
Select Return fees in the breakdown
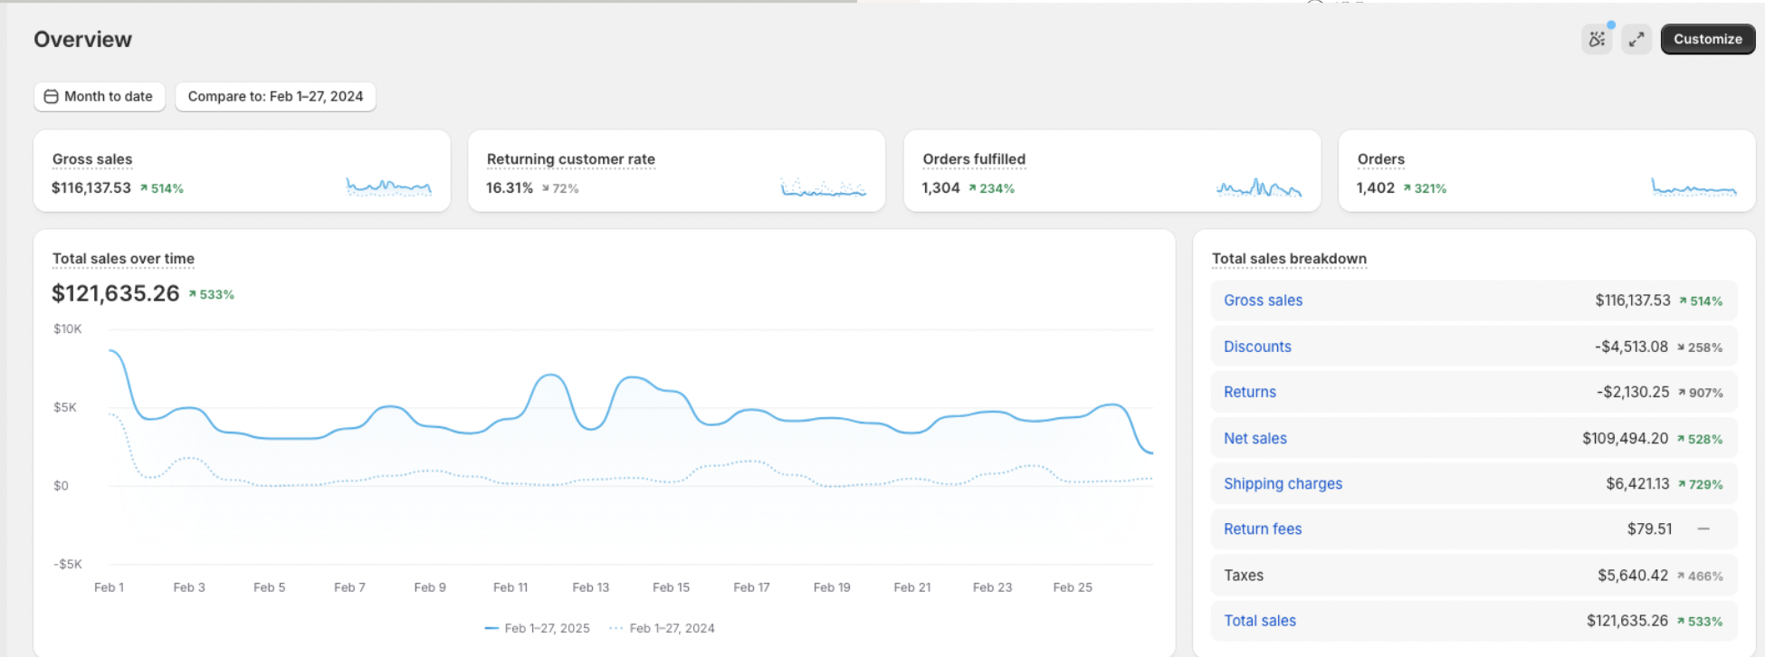(x=1263, y=529)
